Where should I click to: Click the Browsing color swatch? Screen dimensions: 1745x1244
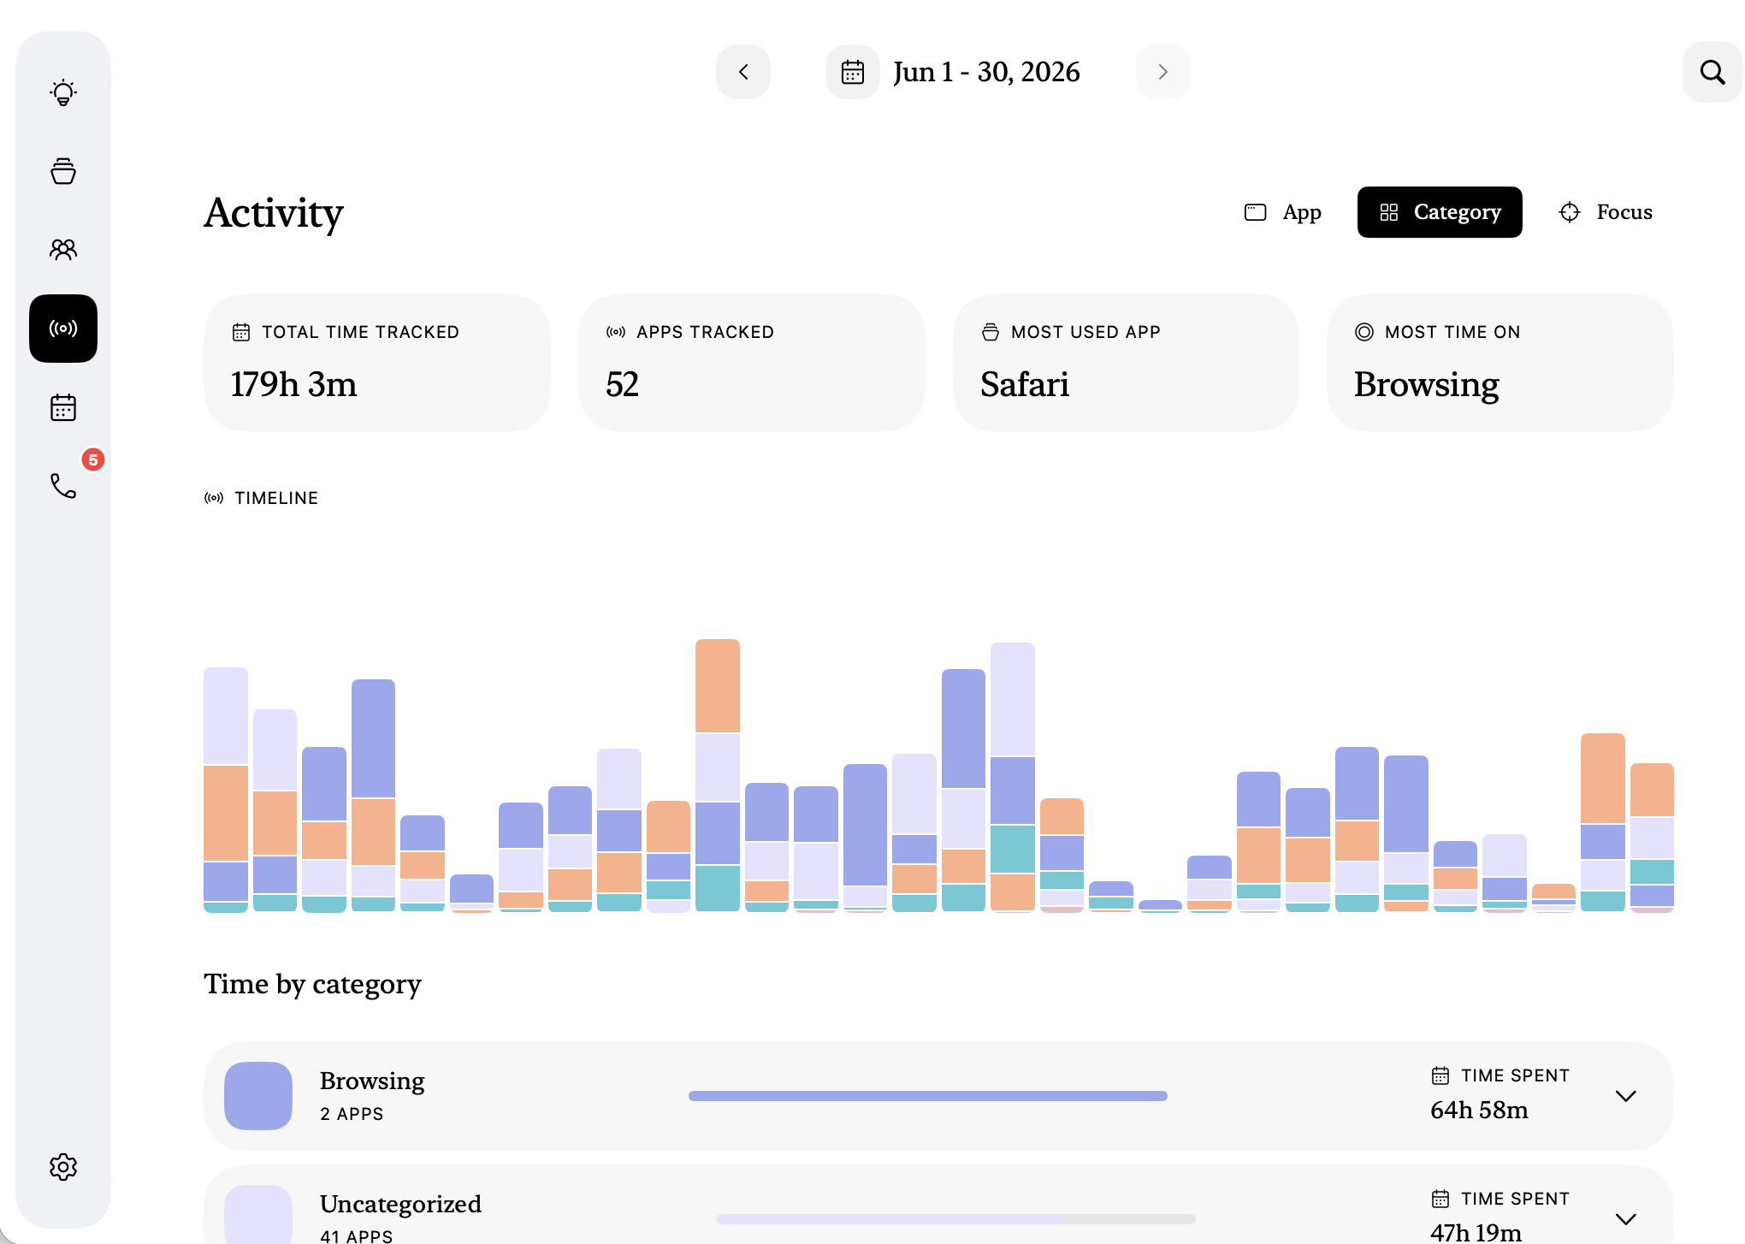(x=258, y=1096)
